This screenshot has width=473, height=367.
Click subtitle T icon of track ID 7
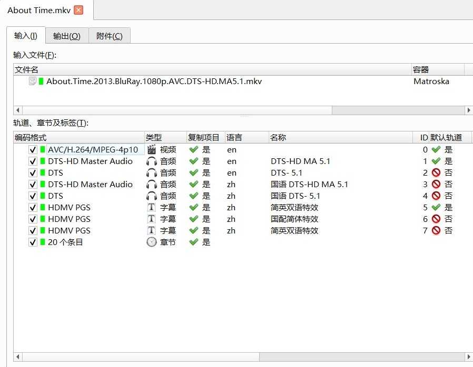click(x=151, y=230)
